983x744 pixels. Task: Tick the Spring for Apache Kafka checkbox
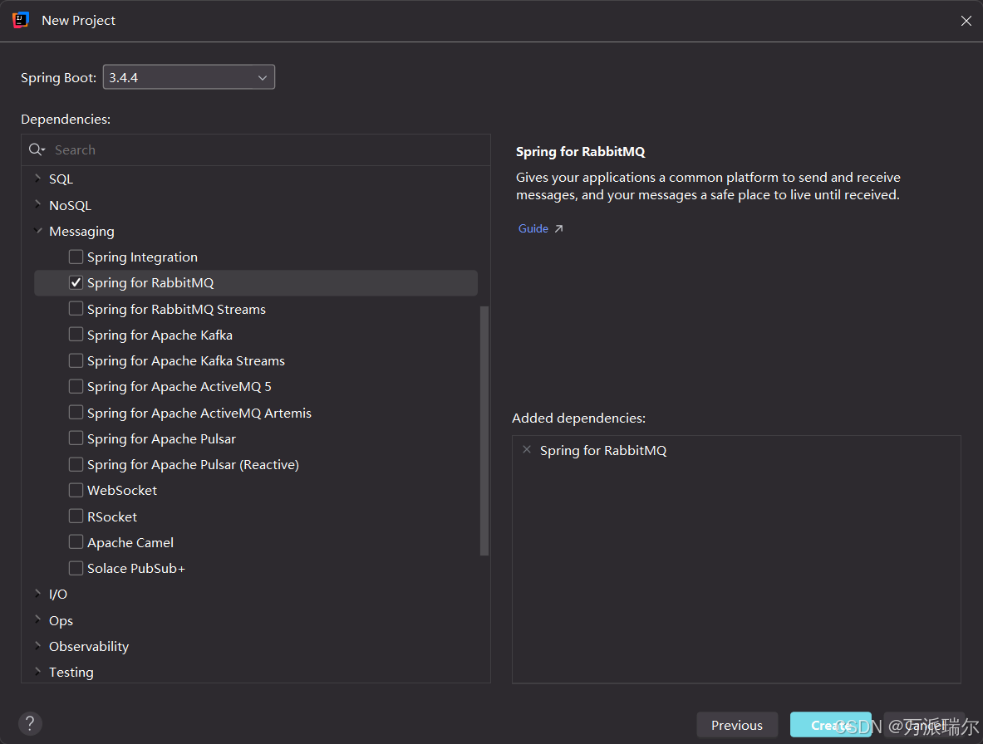[76, 335]
